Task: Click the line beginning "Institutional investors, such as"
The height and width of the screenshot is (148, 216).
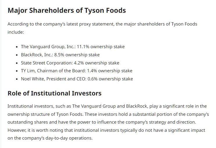Action: pos(107,106)
